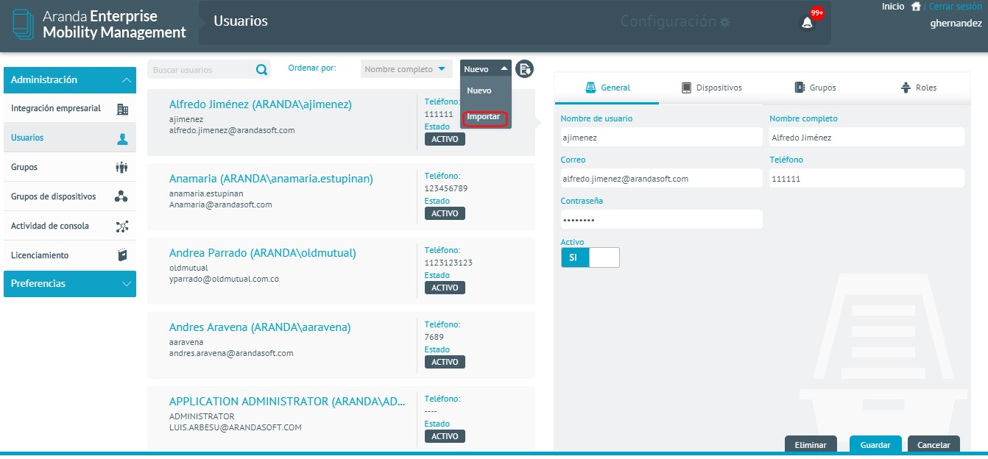This screenshot has height=459, width=988.
Task: Open Integración empresarial menu item
Action: (70, 108)
